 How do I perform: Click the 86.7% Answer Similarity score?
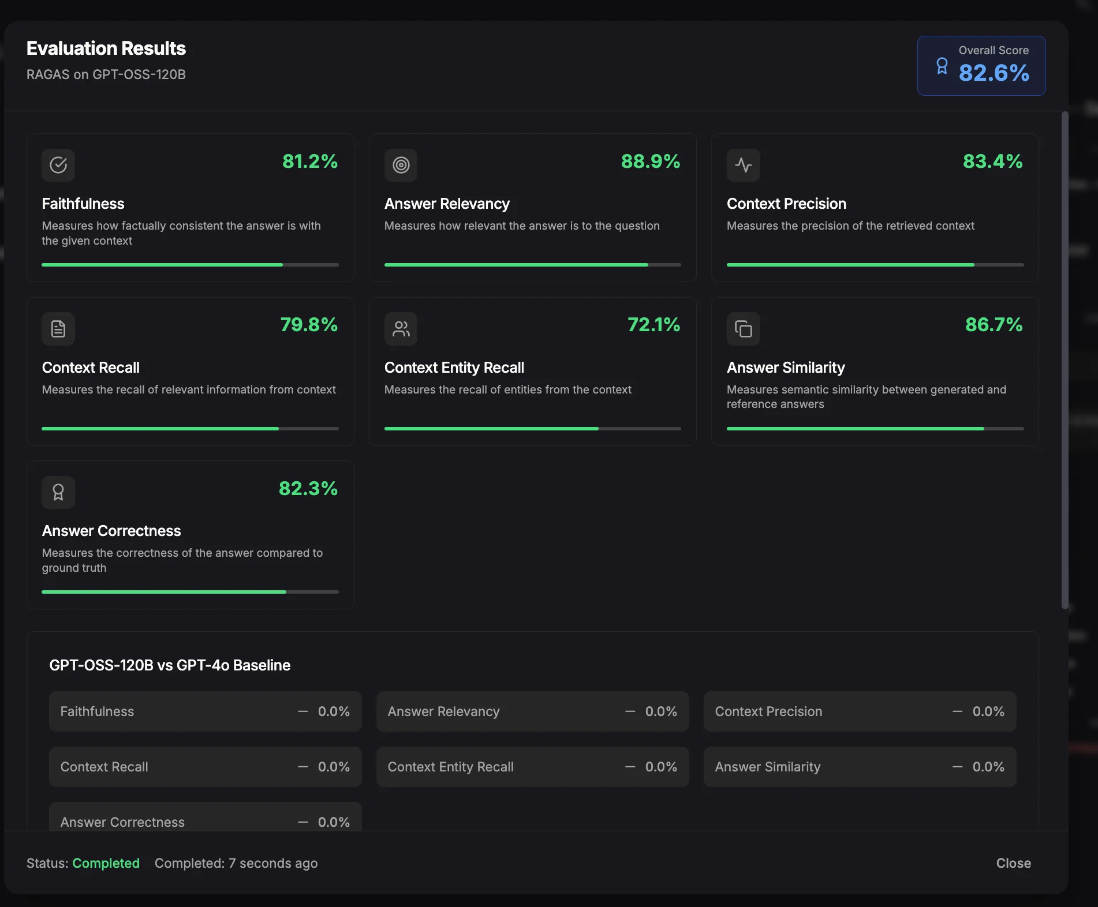[994, 325]
